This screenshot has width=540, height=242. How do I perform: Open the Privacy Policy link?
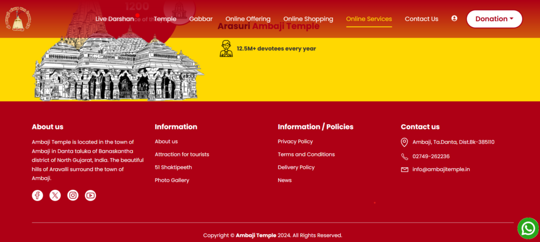(295, 142)
